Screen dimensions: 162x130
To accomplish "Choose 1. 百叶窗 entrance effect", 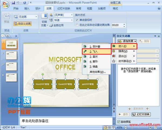I will pyautogui.click(x=96, y=46).
